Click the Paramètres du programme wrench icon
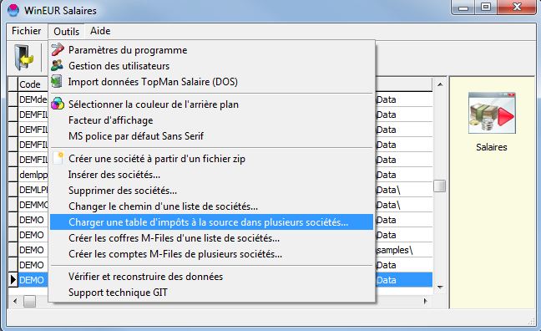Viewport: 541px width, 331px height. pos(58,49)
